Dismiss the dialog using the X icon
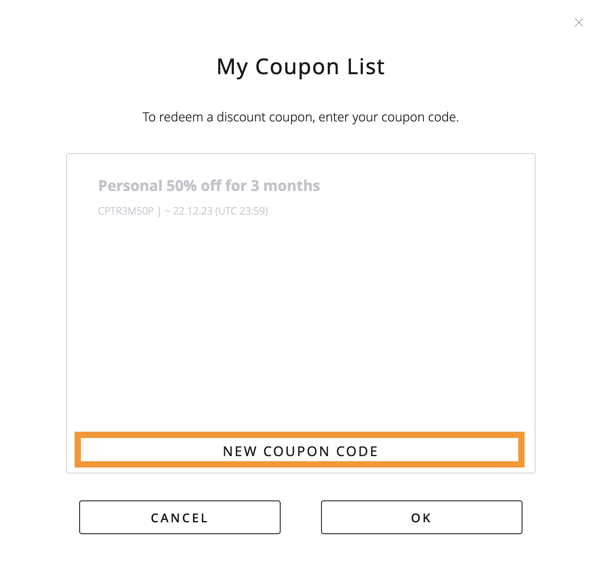 point(579,22)
